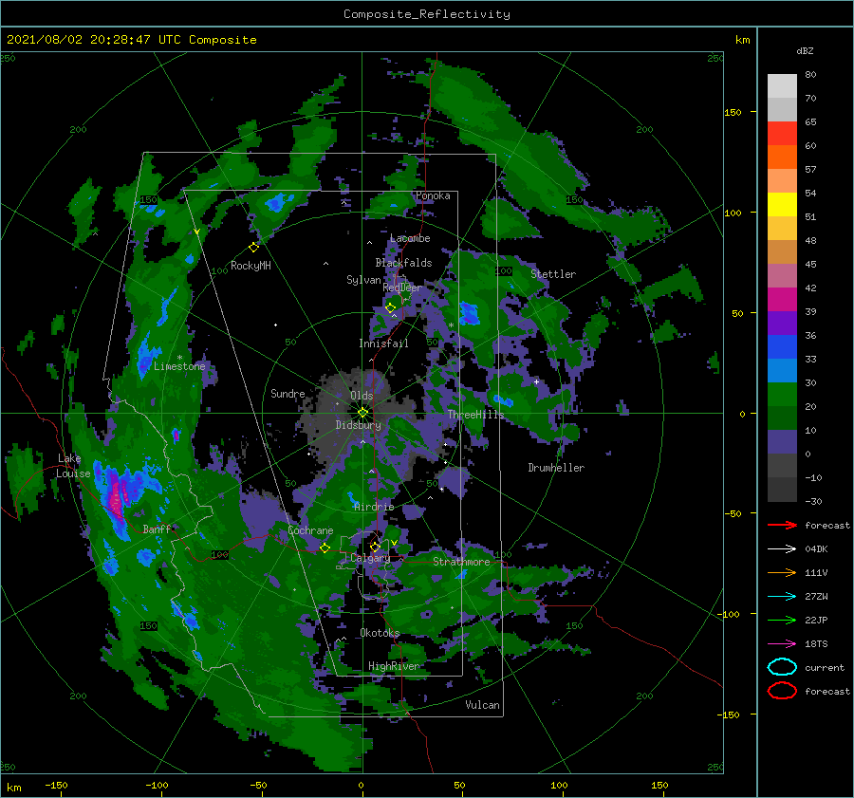Screen dimensions: 854x798
Task: Click the yellow diamond marker near RedDeer
Action: [390, 307]
